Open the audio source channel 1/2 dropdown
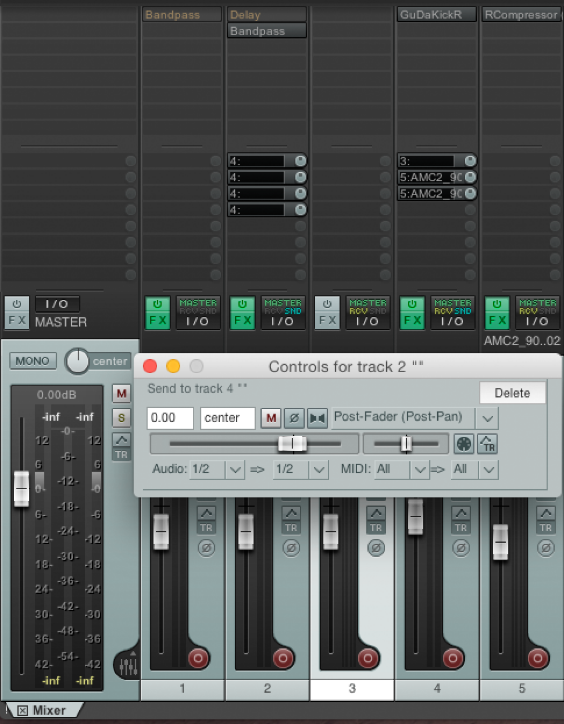The width and height of the screenshot is (564, 724). [x=217, y=469]
